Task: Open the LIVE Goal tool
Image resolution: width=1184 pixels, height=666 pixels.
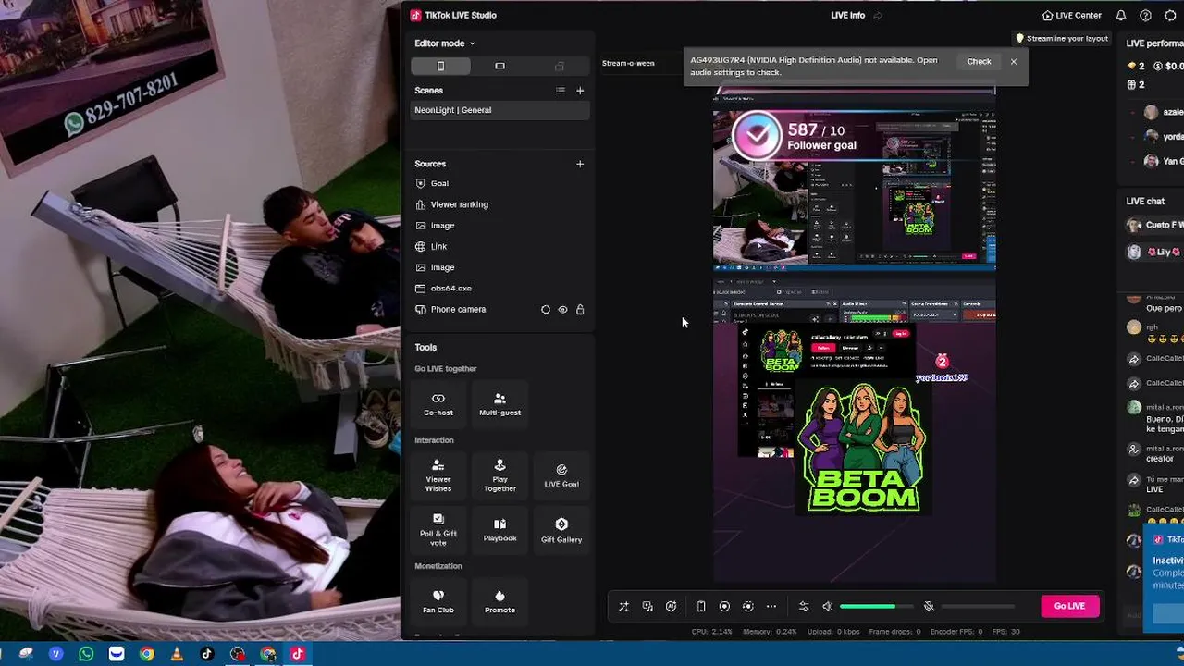Action: [561, 475]
